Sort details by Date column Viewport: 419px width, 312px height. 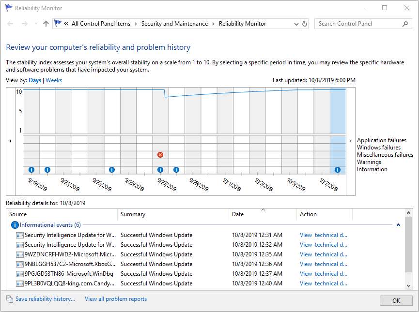coord(263,214)
